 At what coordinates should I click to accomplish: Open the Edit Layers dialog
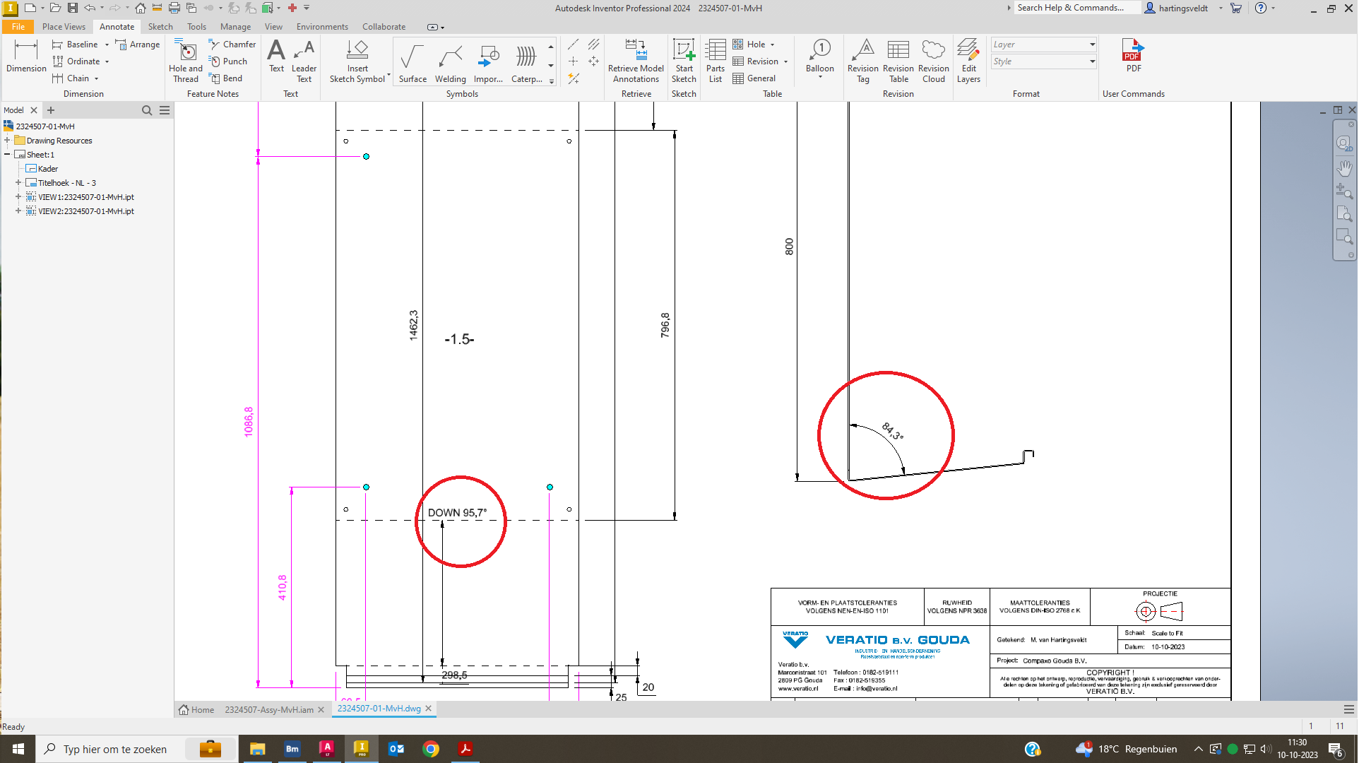[968, 61]
